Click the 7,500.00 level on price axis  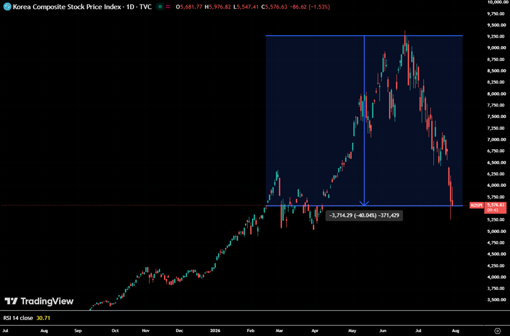tap(496, 117)
